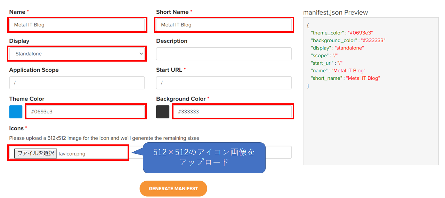Click the "short_name" line in the preview
Screen dimensions: 445x198
coord(346,78)
